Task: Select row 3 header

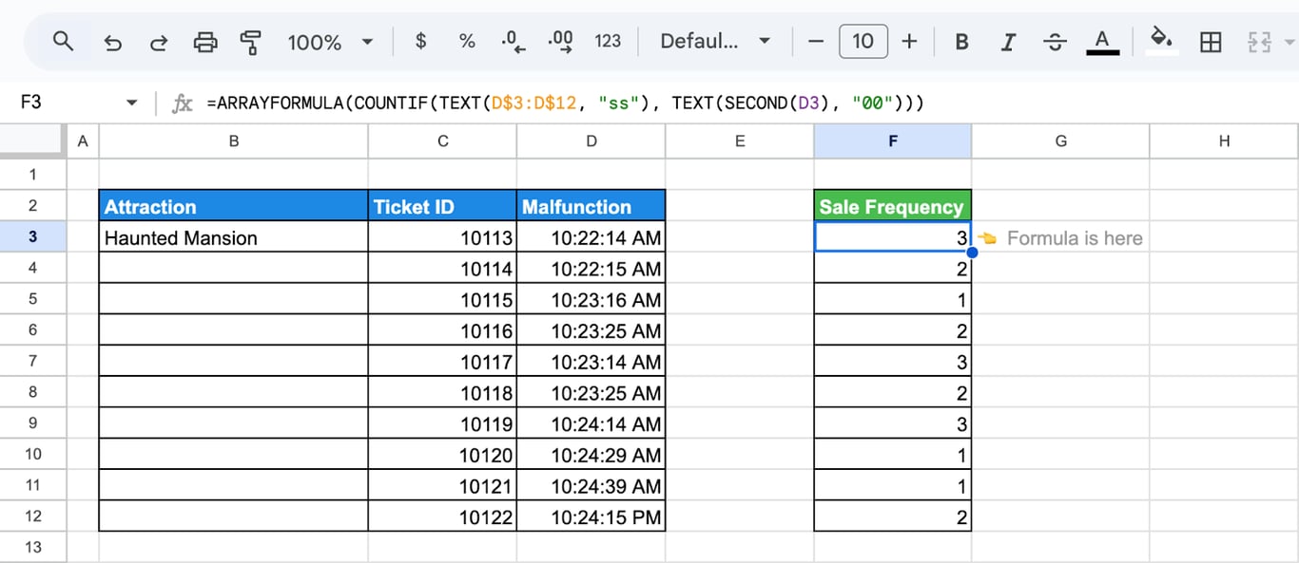Action: (x=33, y=236)
